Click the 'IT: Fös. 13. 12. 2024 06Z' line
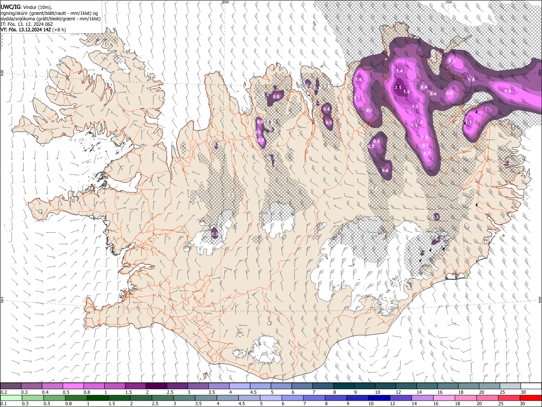Image resolution: width=542 pixels, height=407 pixels. (27, 25)
